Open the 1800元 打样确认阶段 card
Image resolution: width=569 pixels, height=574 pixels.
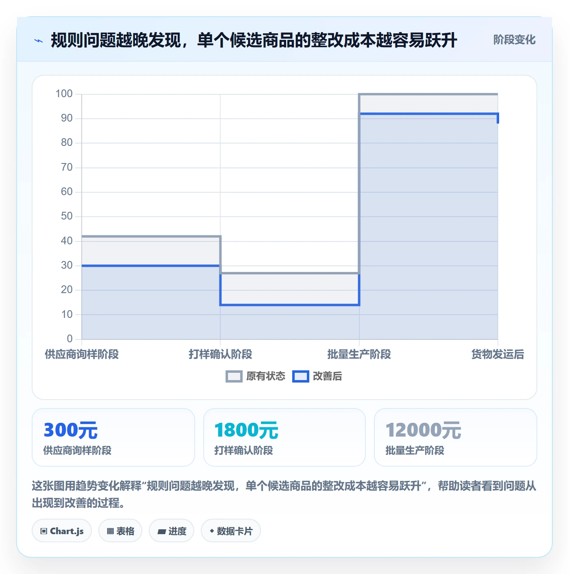click(284, 437)
